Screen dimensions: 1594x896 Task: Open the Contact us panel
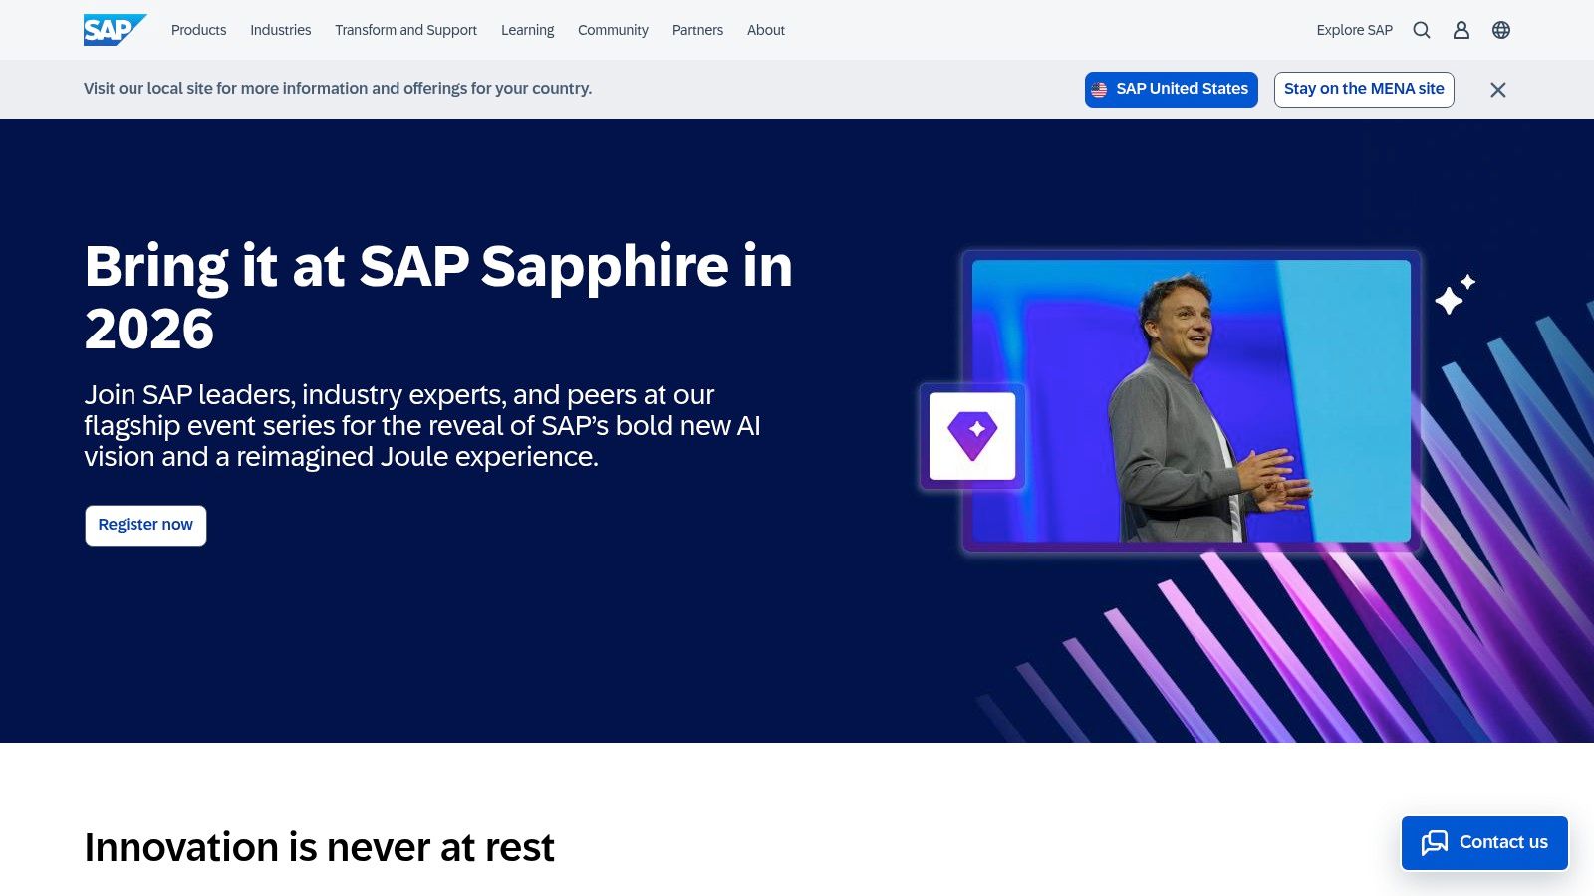1483,842
